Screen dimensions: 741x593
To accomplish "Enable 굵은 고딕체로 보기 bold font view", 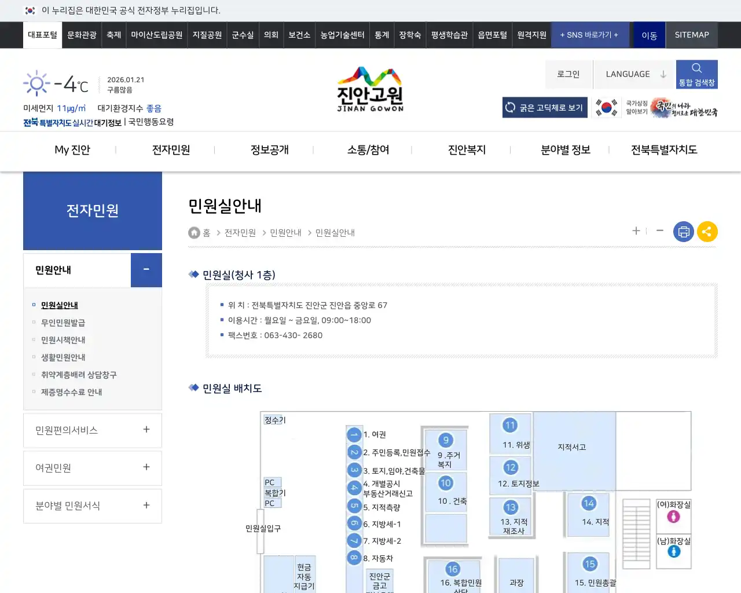I will [544, 107].
